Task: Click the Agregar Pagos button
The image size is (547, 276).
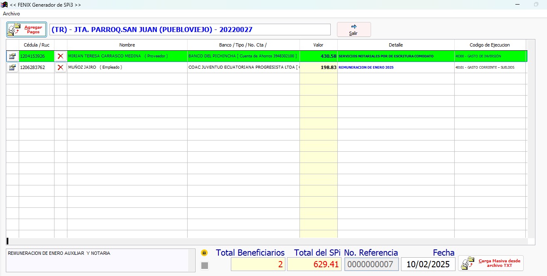Action: pyautogui.click(x=26, y=30)
